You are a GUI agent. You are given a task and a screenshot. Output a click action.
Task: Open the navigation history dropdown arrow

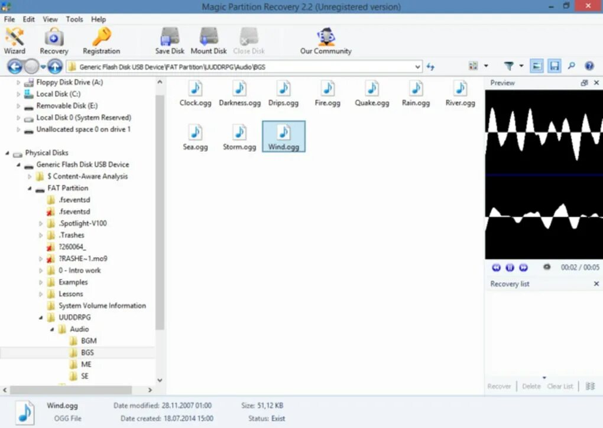coord(44,67)
